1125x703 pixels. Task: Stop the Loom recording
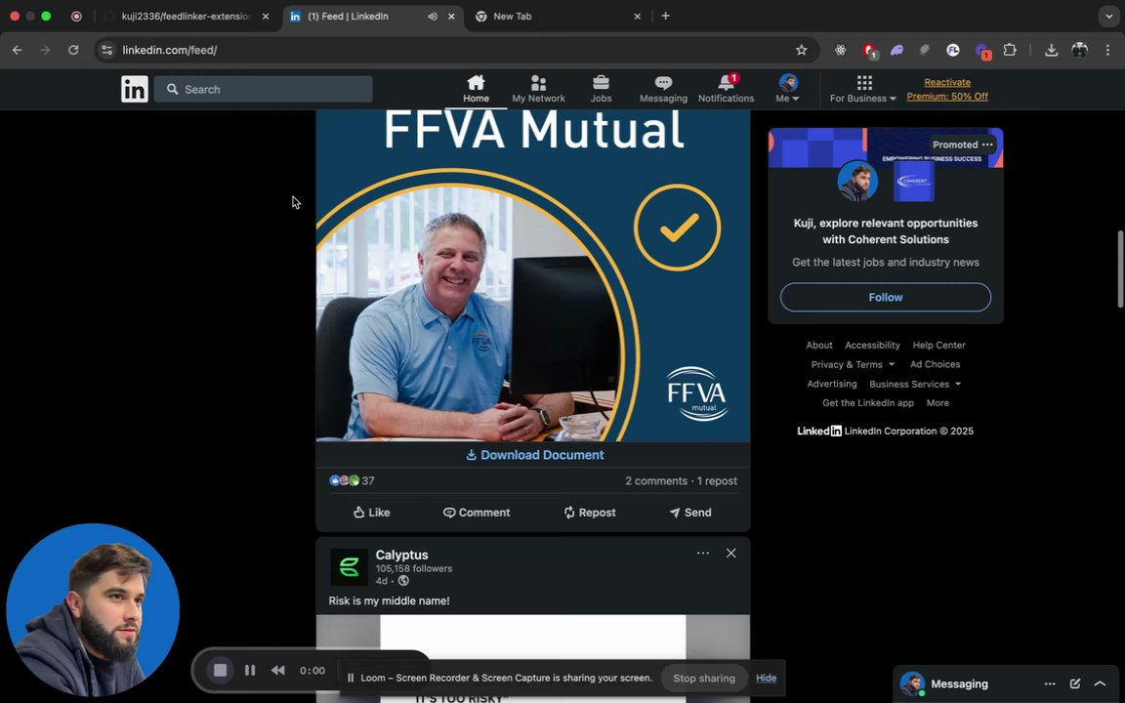221,670
